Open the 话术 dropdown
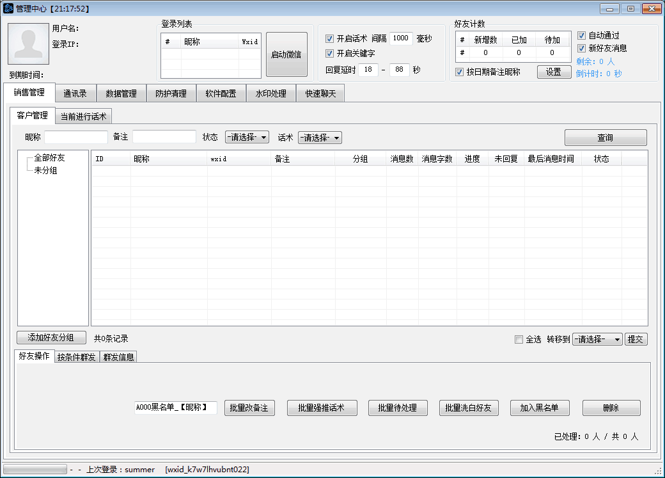The height and width of the screenshot is (478, 665). pos(320,138)
